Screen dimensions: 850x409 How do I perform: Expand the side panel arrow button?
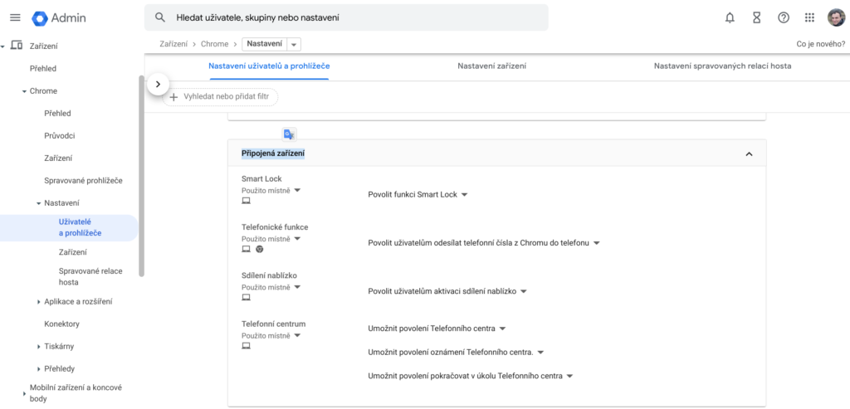point(158,84)
